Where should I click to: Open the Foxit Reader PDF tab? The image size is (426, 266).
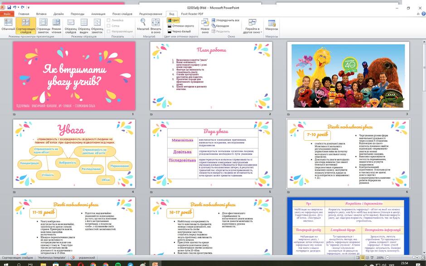[192, 14]
